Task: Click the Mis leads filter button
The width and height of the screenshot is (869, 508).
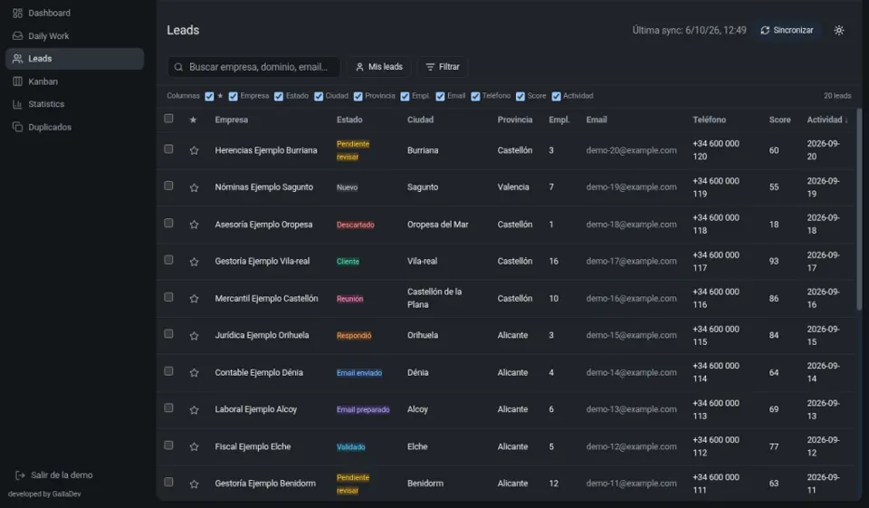Action: coord(379,66)
